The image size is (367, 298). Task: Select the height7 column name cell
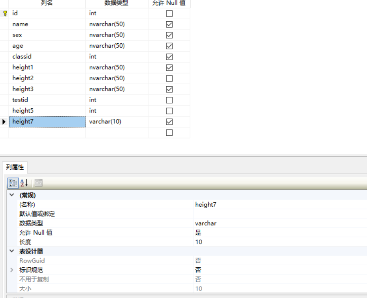click(x=47, y=122)
